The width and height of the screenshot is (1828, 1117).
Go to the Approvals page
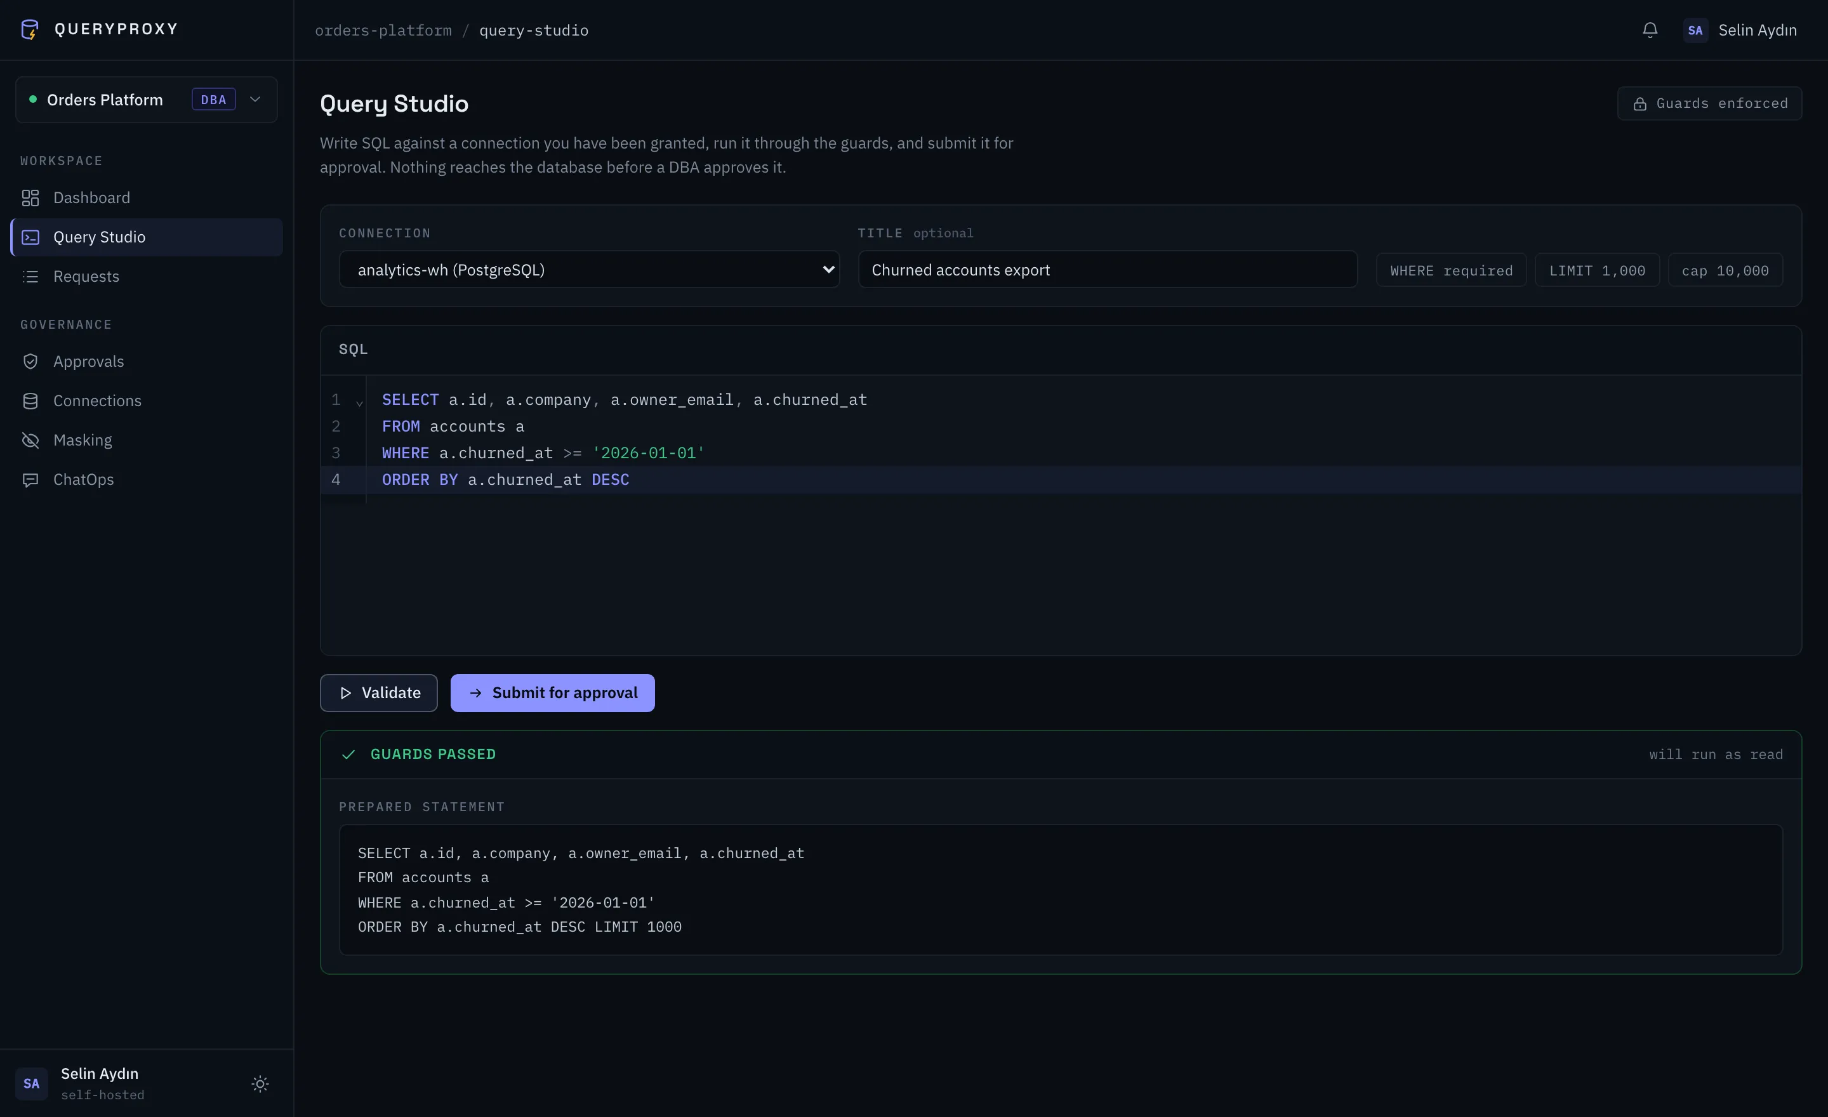point(146,361)
